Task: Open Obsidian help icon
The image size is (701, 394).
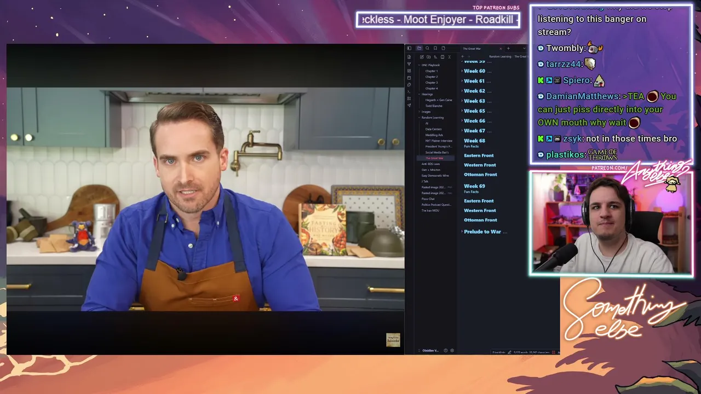Action: pos(445,350)
